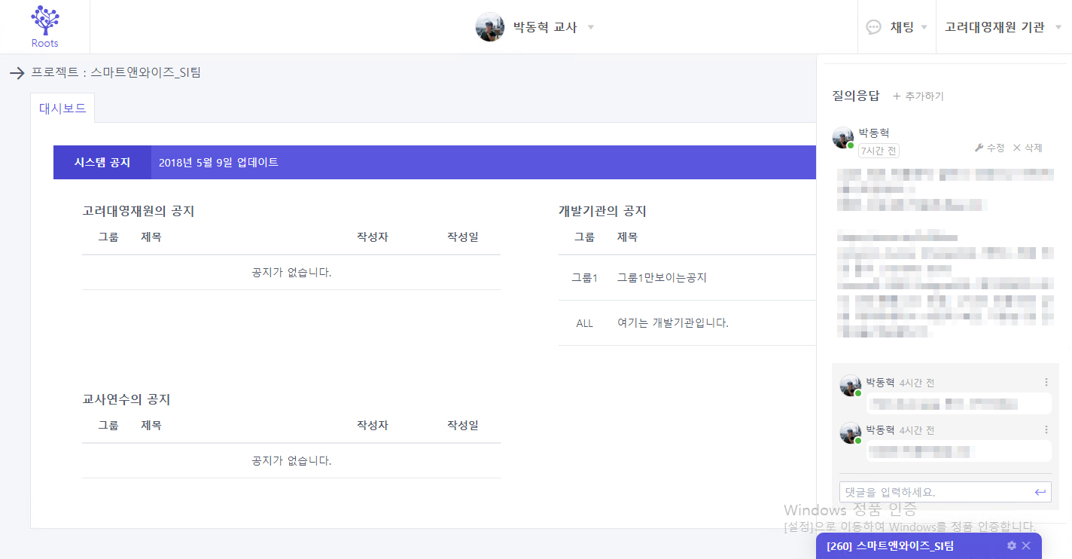Click the 프로젝트 : 스마트앤와이즈_SI팀 breadcrumb text
1072x559 pixels.
[116, 73]
